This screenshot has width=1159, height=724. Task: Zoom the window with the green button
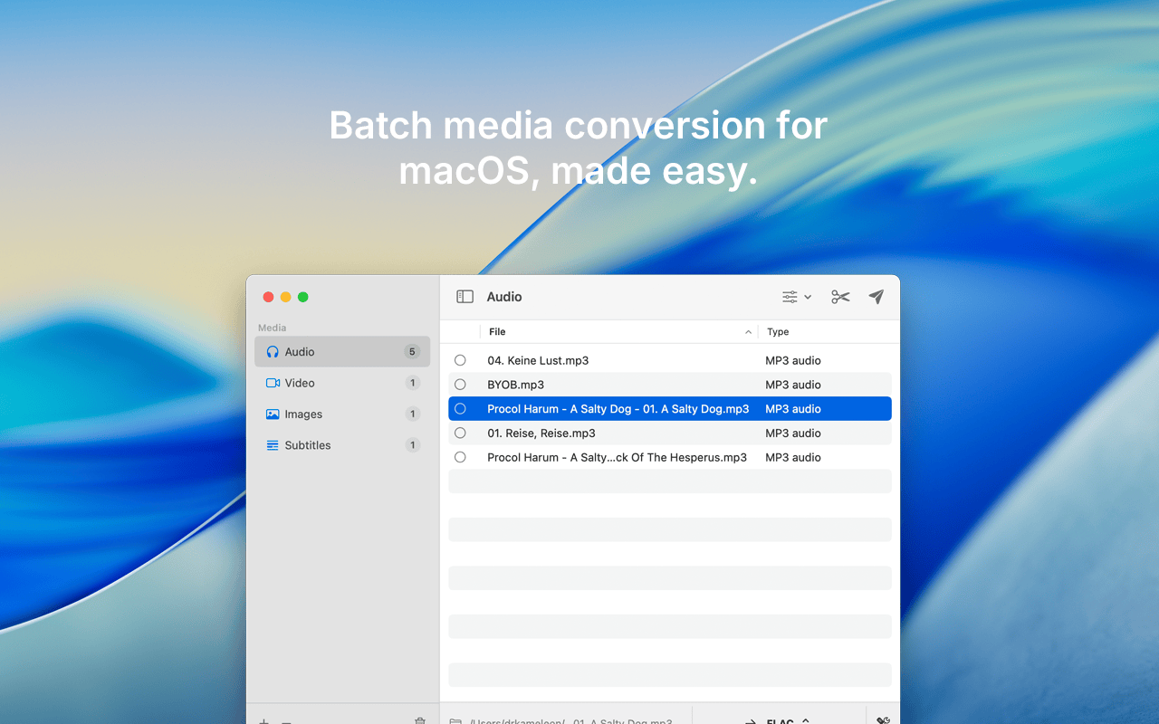(303, 297)
